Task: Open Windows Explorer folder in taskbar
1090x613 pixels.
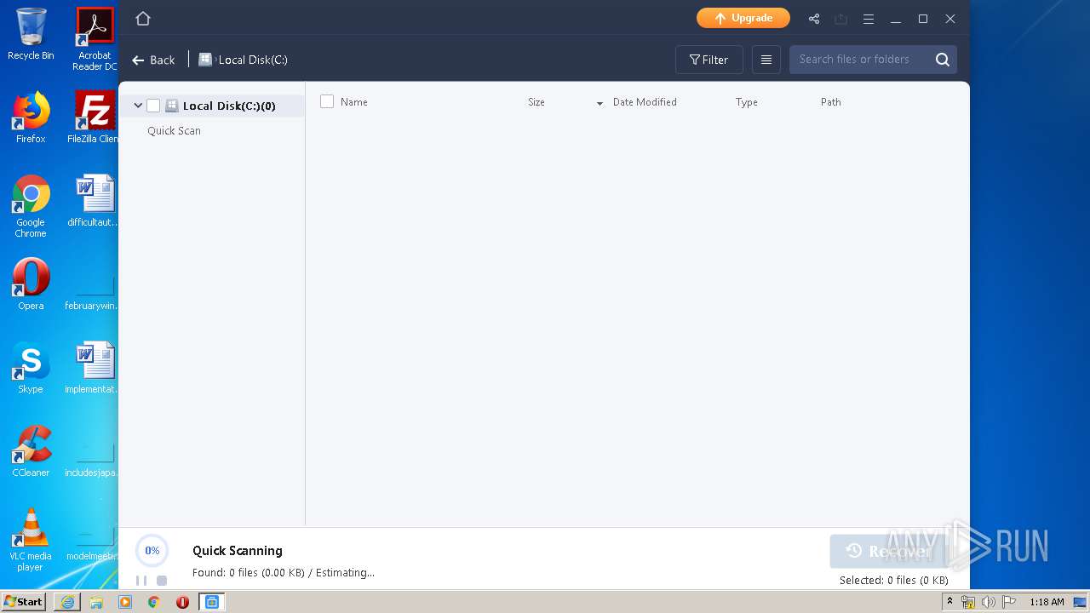Action: (96, 602)
